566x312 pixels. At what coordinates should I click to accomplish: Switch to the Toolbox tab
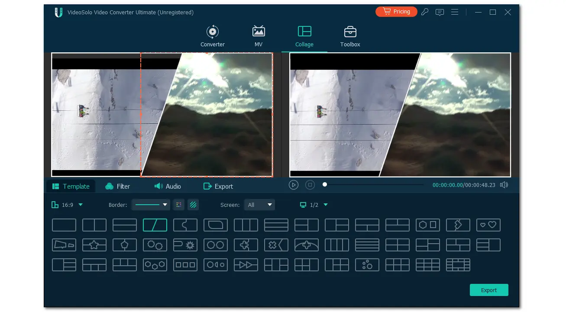pos(350,36)
